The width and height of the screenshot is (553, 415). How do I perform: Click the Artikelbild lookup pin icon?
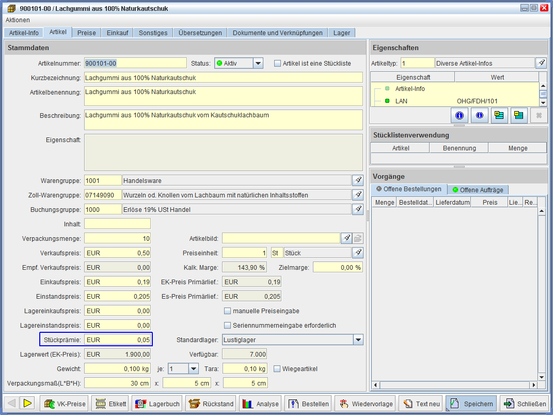[346, 238]
